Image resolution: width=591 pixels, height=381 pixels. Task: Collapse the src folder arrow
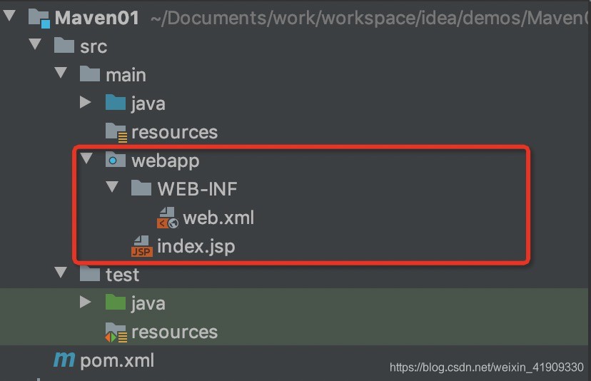[35, 44]
